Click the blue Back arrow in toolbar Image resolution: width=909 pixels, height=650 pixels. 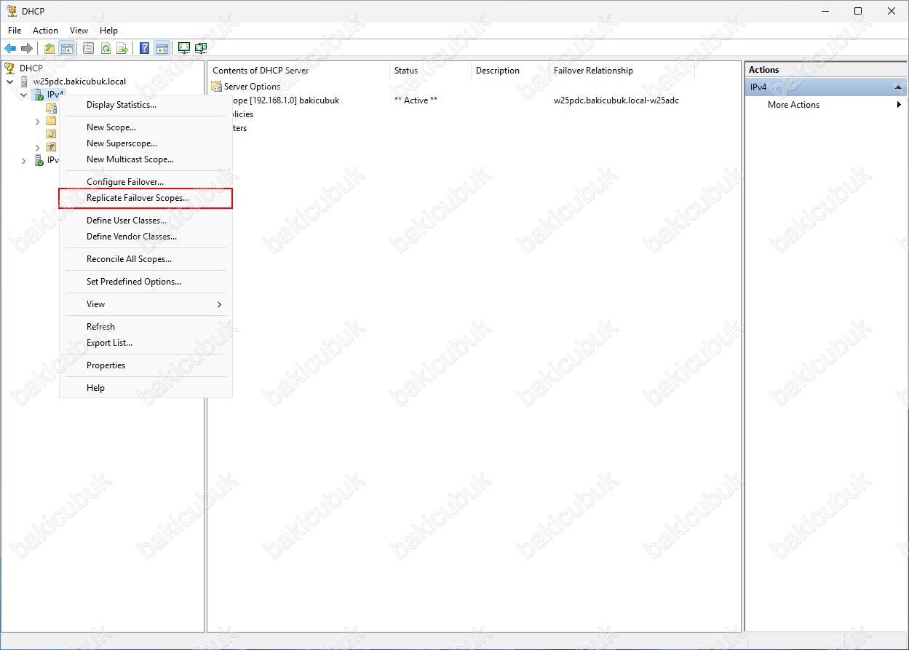pyautogui.click(x=10, y=49)
